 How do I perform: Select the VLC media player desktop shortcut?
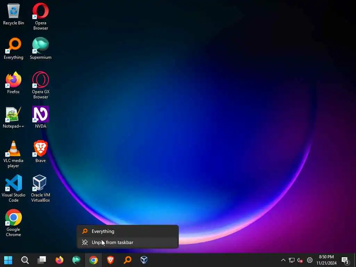[x=14, y=154]
